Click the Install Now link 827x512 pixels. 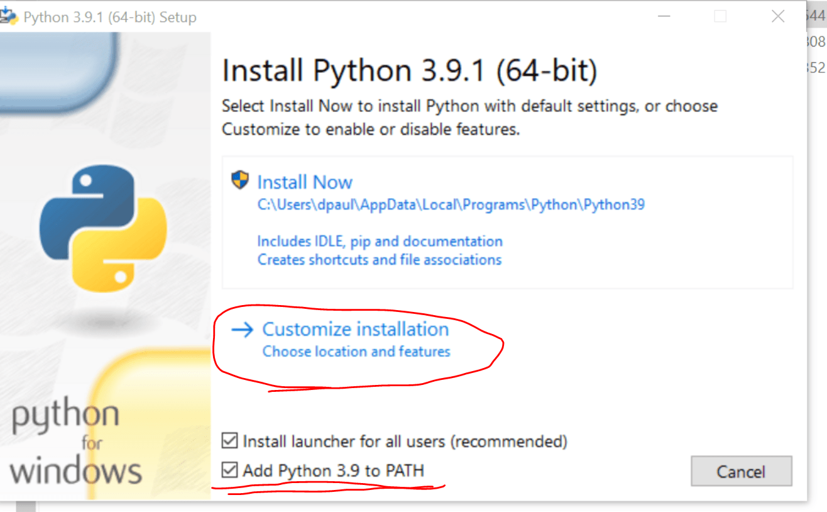click(x=305, y=182)
